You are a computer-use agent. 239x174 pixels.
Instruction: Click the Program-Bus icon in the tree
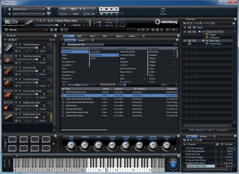pyautogui.click(x=207, y=44)
